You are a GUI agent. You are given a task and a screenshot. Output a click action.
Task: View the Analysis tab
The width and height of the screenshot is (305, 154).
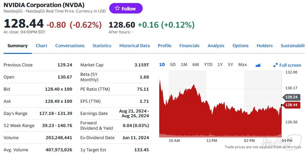216,46
